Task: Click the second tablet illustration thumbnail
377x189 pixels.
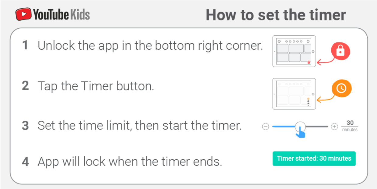Action: [x=294, y=94]
